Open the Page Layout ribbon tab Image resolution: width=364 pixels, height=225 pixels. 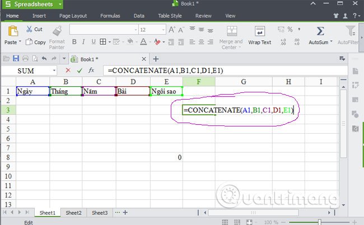(73, 16)
